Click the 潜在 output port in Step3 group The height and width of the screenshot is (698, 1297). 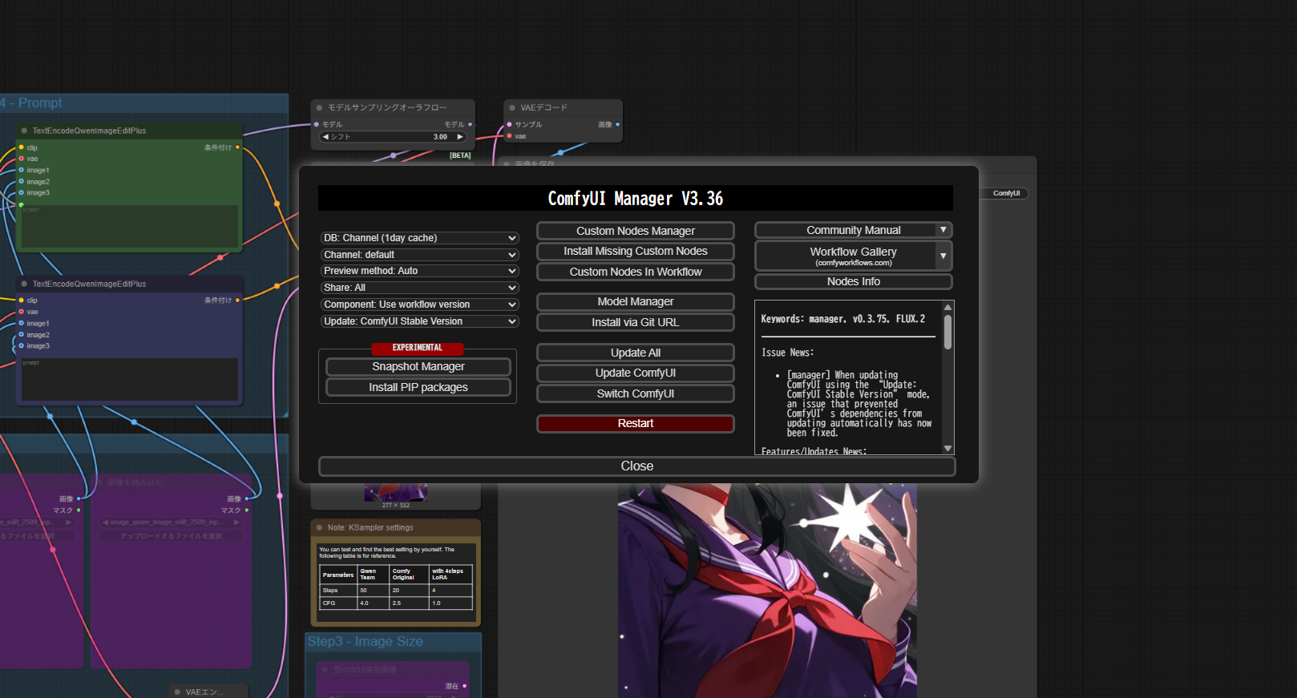[x=464, y=686]
